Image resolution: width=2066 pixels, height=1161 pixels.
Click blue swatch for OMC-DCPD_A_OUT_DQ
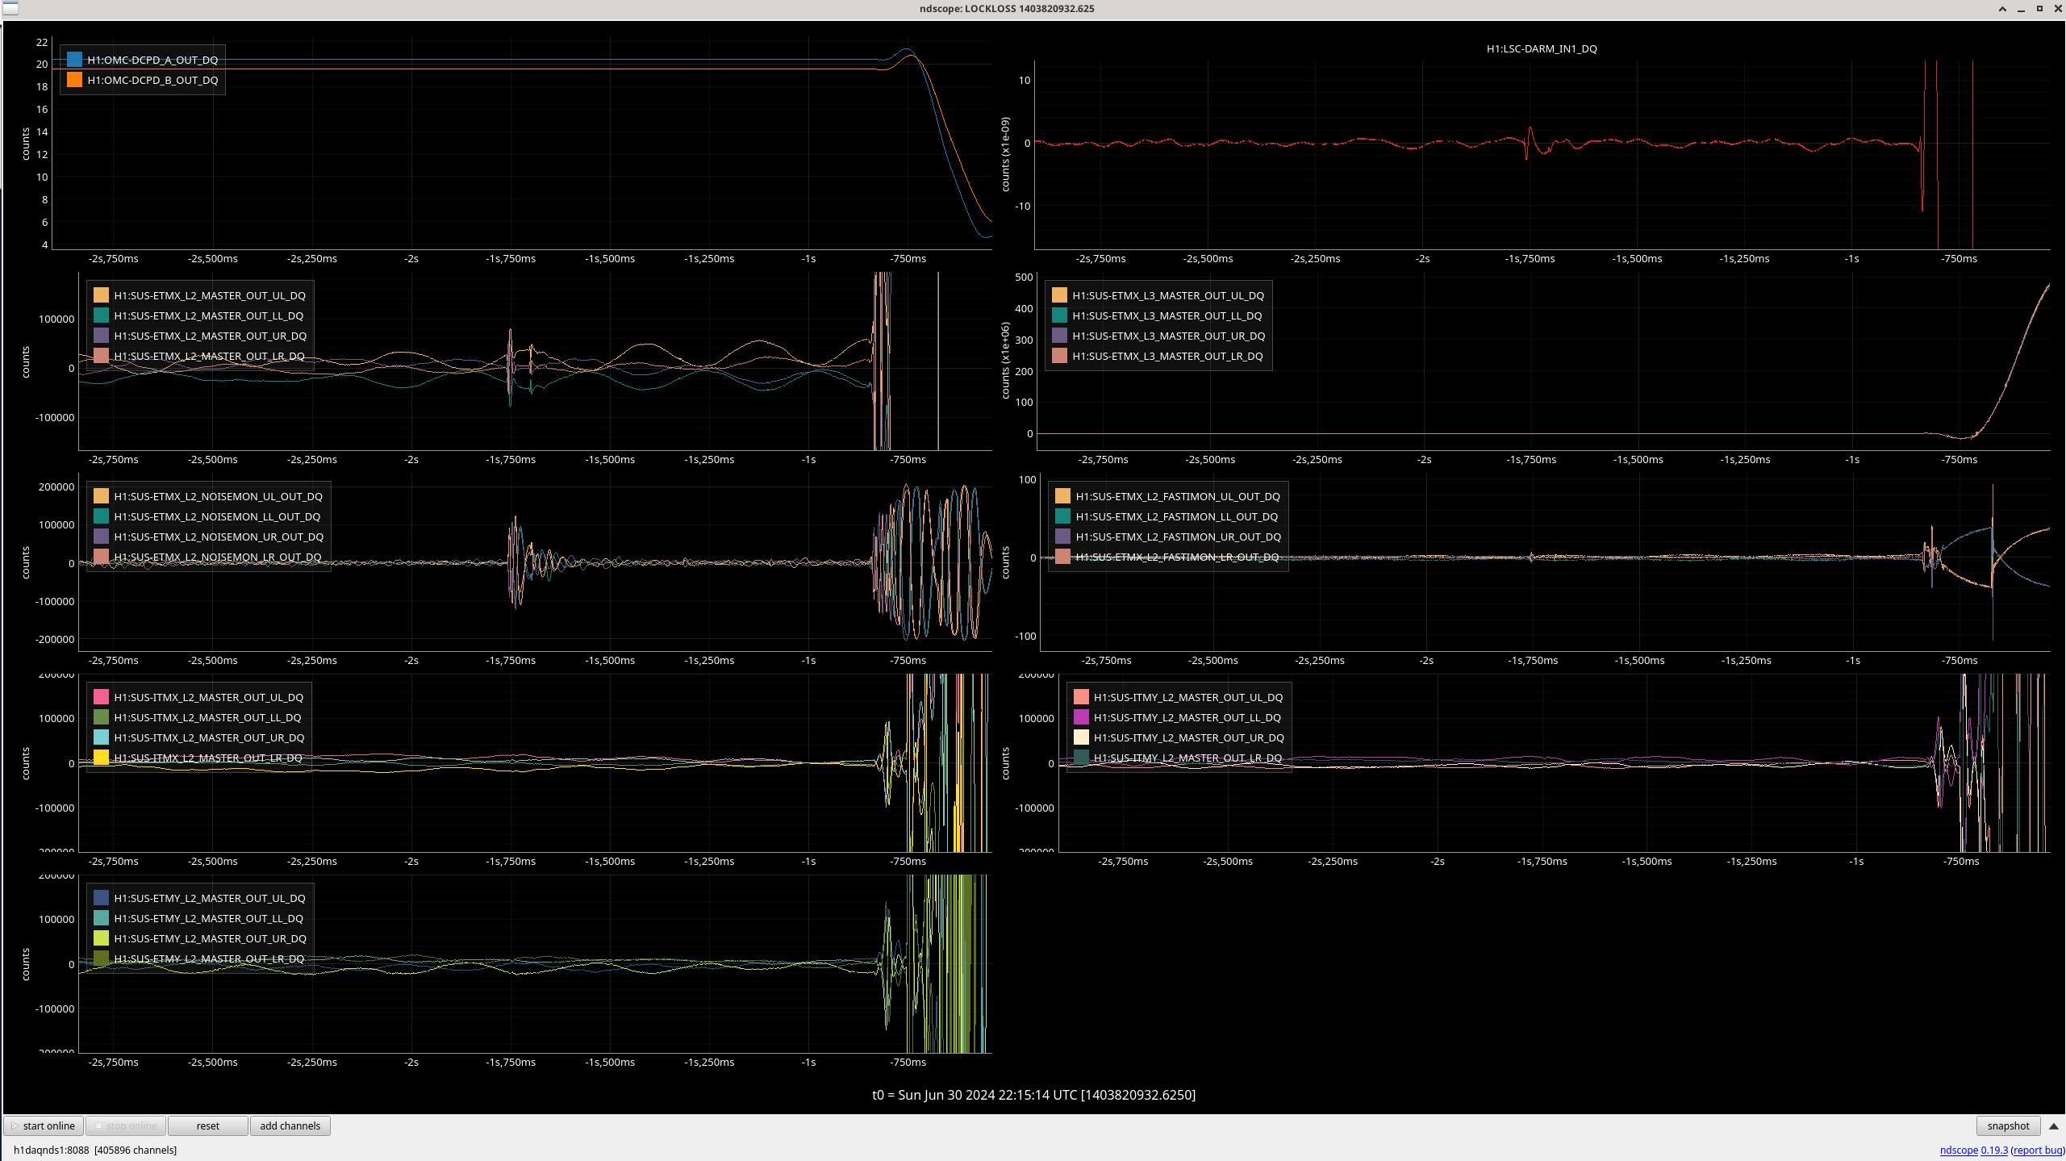[x=75, y=60]
